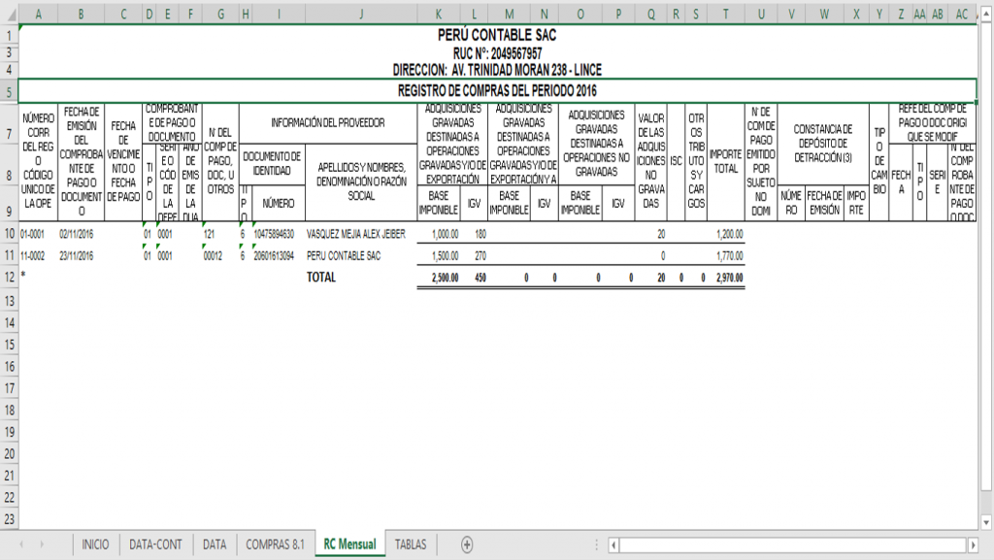Switch to the DATA sheet tab
This screenshot has width=994, height=560.
215,544
